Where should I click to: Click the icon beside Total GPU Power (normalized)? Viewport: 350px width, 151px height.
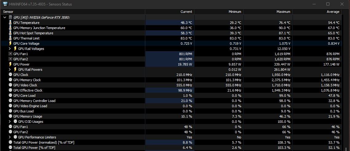click(10, 142)
